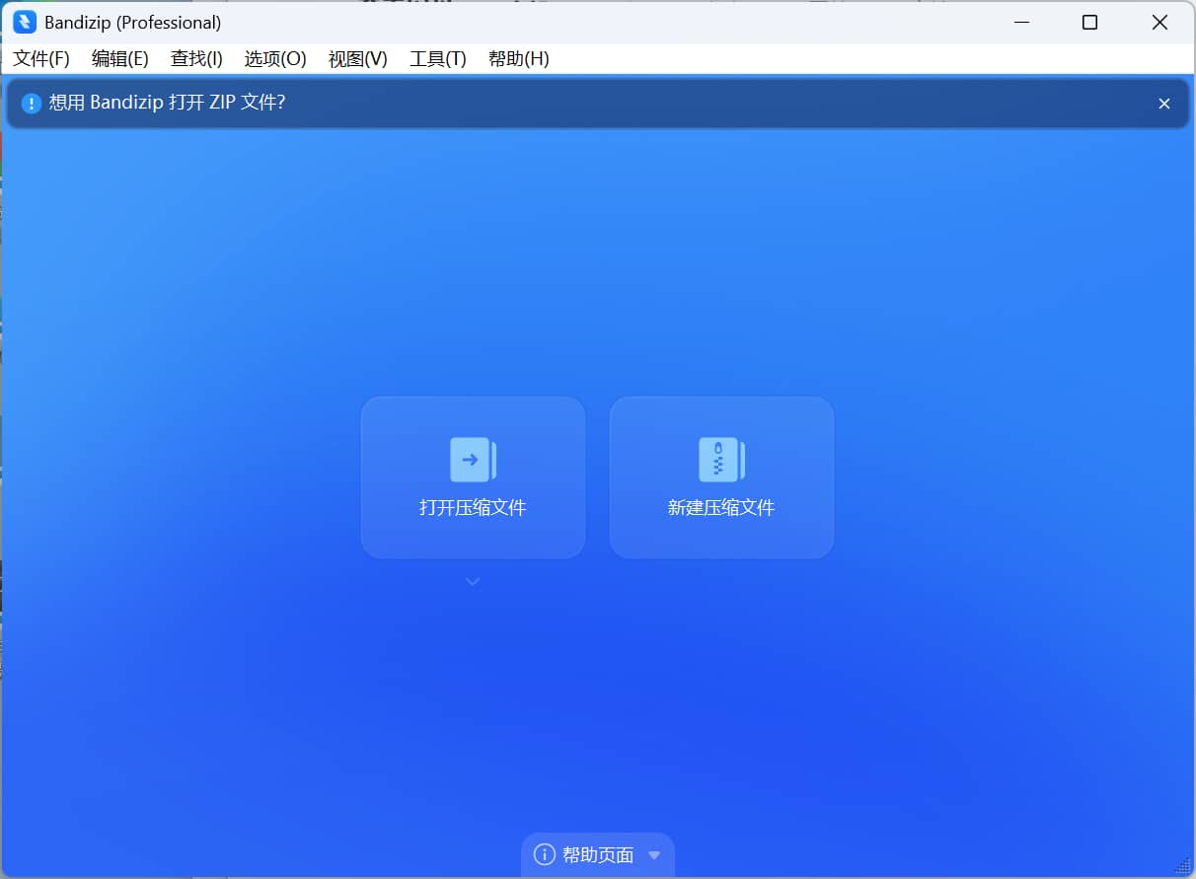The width and height of the screenshot is (1196, 879).
Task: Click the info icon beside 帮助页面
Action: [544, 855]
